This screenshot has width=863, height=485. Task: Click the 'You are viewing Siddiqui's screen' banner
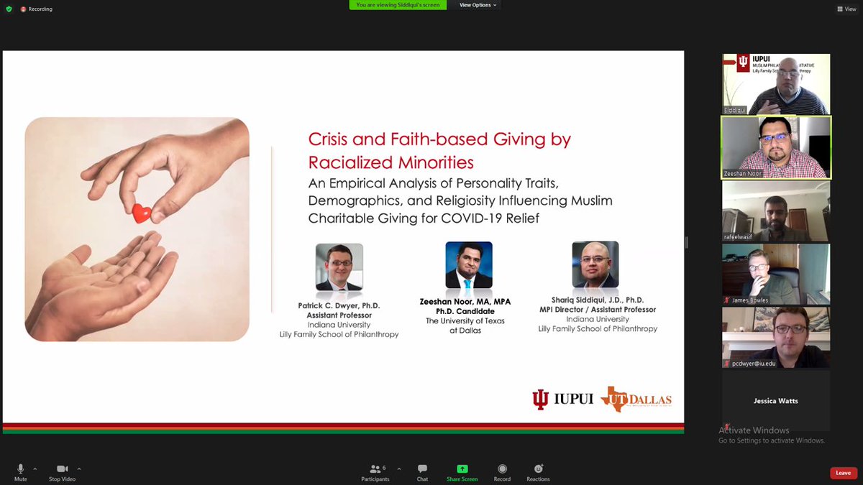click(398, 5)
